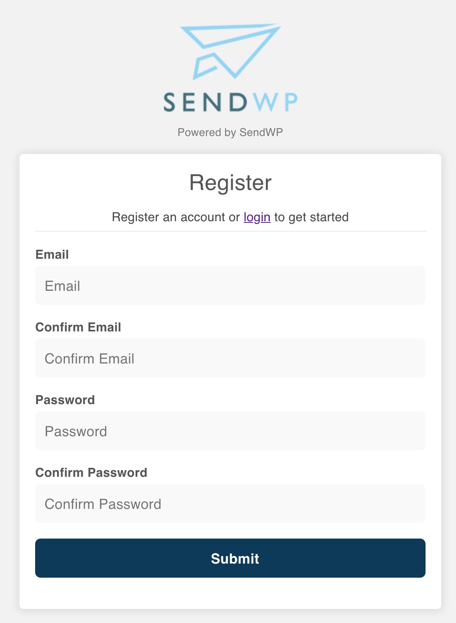Click the Powered by SendWP text
The height and width of the screenshot is (623, 456).
(231, 132)
